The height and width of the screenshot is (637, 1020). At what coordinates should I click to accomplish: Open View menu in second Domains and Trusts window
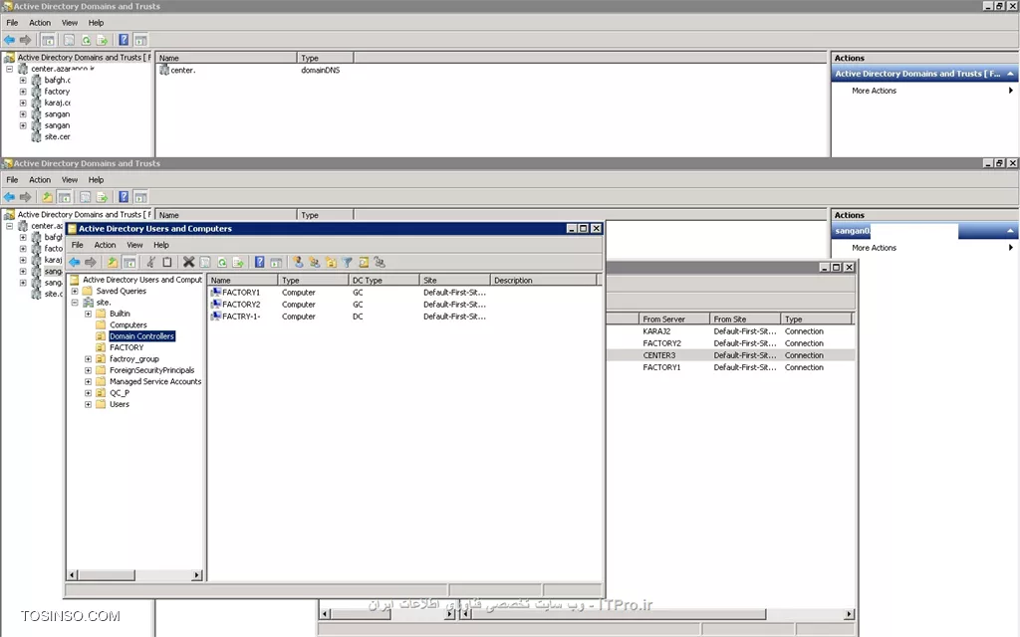[x=70, y=180]
